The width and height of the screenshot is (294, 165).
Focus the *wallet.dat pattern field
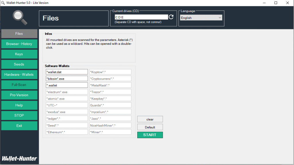point(67,72)
